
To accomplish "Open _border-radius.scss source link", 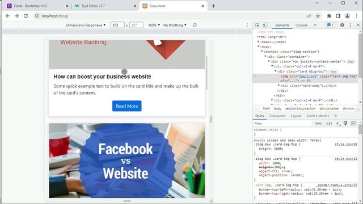I will [337, 185].
